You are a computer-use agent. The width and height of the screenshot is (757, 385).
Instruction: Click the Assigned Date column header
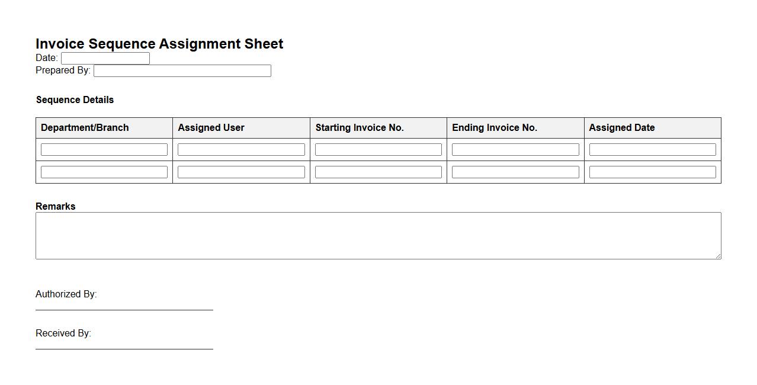[x=621, y=128]
